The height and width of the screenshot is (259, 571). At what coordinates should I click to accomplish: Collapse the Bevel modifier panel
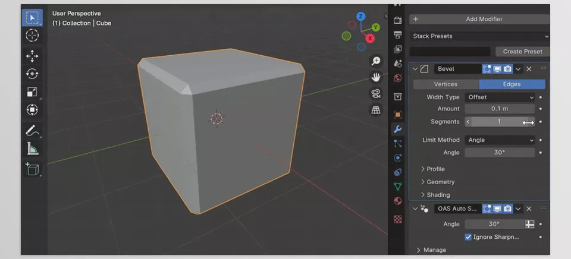(416, 69)
